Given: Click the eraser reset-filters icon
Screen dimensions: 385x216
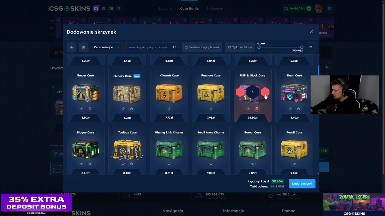Looking at the screenshot, I should coord(310,47).
